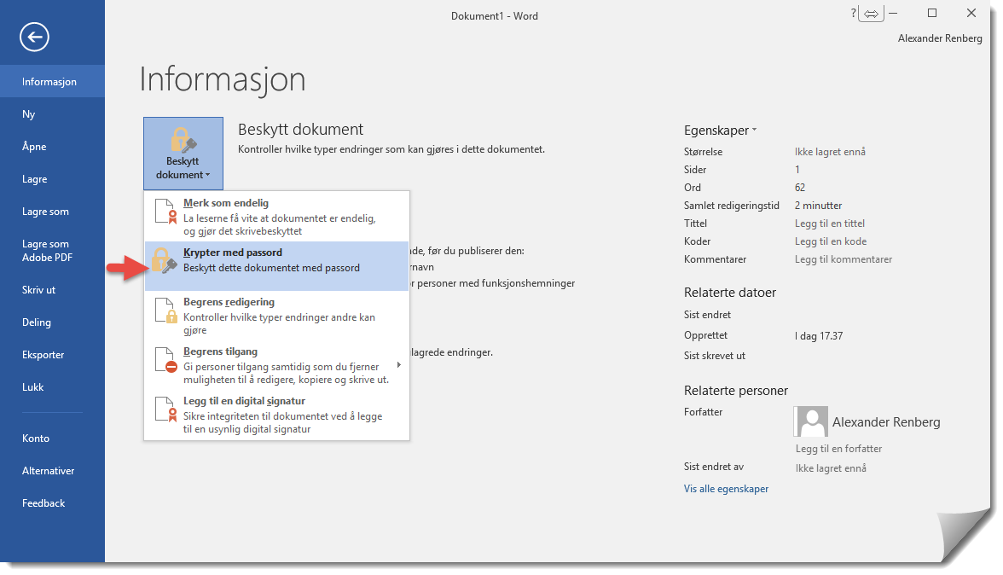This screenshot has height=575, width=1003.
Task: Click the Legg til en tittel field
Action: (830, 224)
